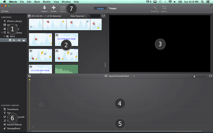The height and width of the screenshot is (133, 213).
Task: Select the top filmstrip clip
Action: click(65, 24)
